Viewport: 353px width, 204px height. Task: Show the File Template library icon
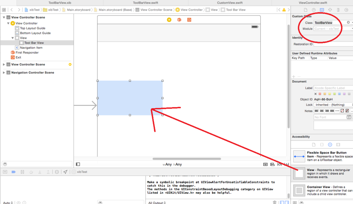pos(314,145)
